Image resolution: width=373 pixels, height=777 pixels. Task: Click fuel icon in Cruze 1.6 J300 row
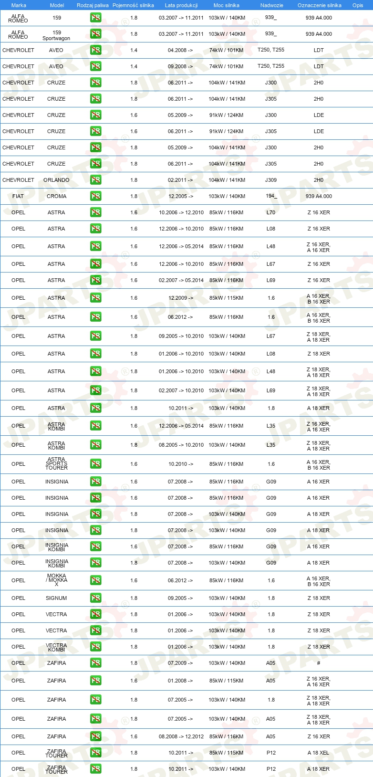point(95,115)
